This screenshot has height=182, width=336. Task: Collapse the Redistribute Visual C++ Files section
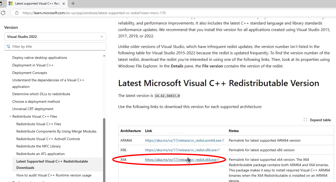pyautogui.click(x=10, y=116)
